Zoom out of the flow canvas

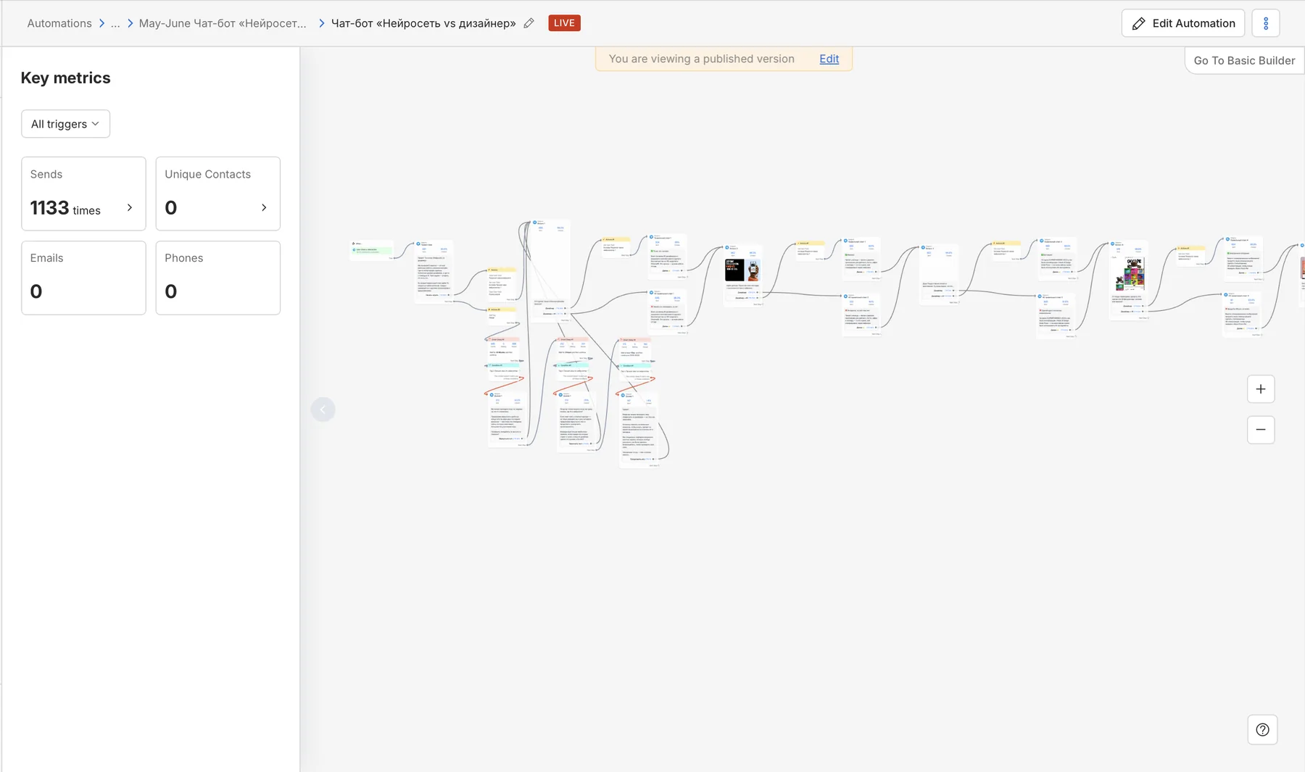pyautogui.click(x=1261, y=430)
